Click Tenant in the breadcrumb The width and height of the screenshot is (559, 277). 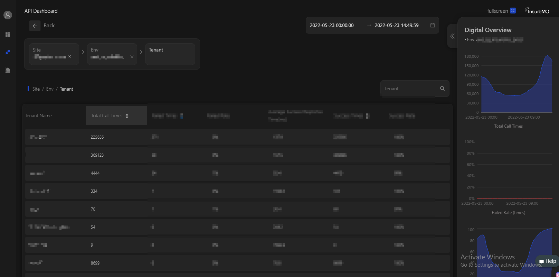click(66, 89)
